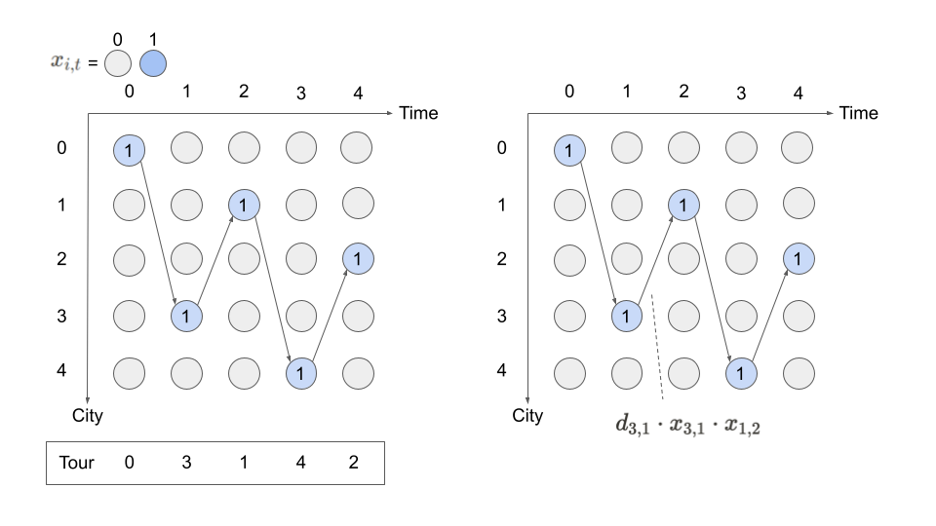Click the "Time" axis label on the left diagram
The width and height of the screenshot is (936, 526).
(x=418, y=113)
